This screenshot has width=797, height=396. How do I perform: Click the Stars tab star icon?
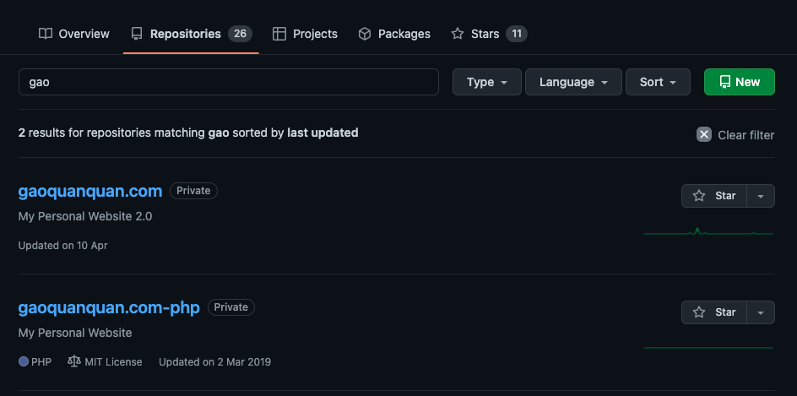click(x=458, y=34)
